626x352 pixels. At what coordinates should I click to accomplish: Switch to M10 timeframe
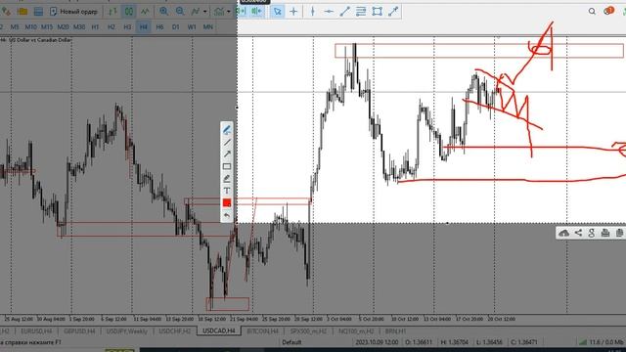pyautogui.click(x=30, y=27)
